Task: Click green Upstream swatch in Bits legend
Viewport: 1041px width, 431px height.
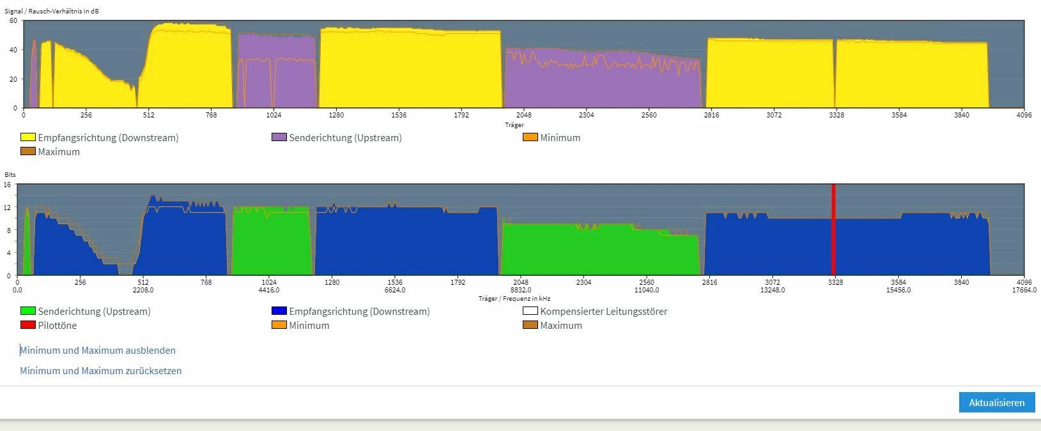Action: point(28,311)
